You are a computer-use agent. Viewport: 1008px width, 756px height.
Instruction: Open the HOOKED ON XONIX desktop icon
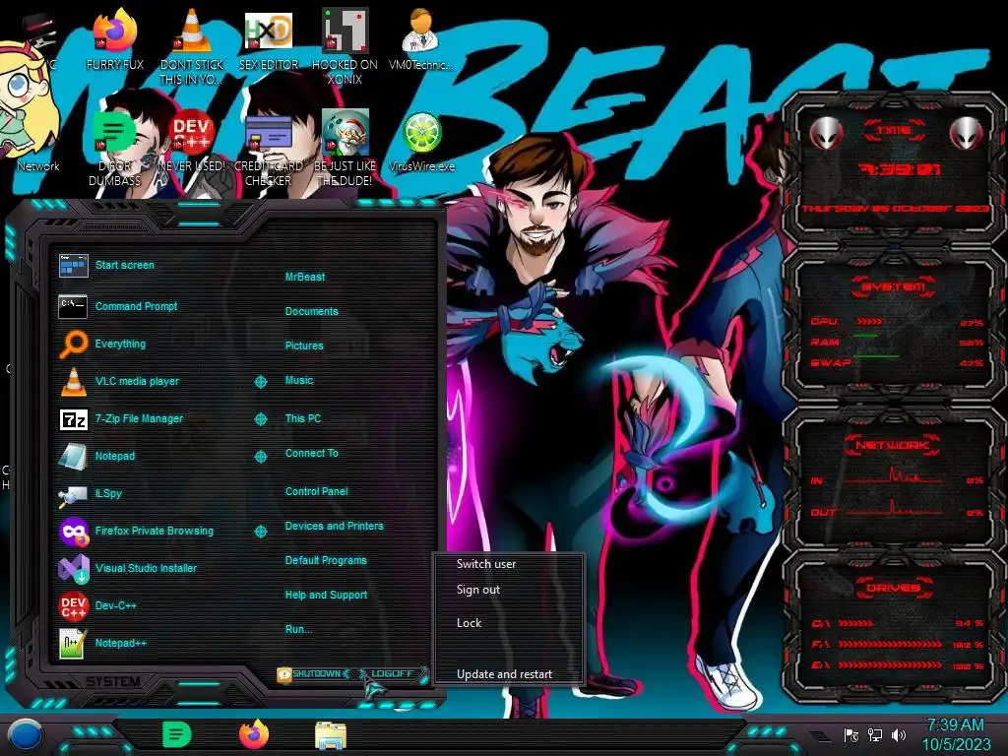click(345, 45)
